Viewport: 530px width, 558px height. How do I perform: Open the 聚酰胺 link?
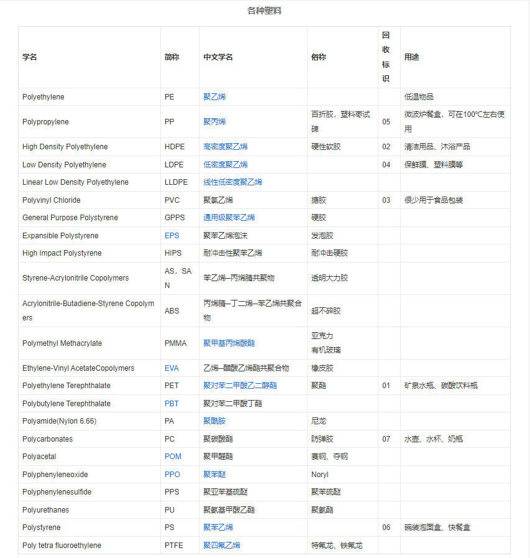pyautogui.click(x=214, y=421)
